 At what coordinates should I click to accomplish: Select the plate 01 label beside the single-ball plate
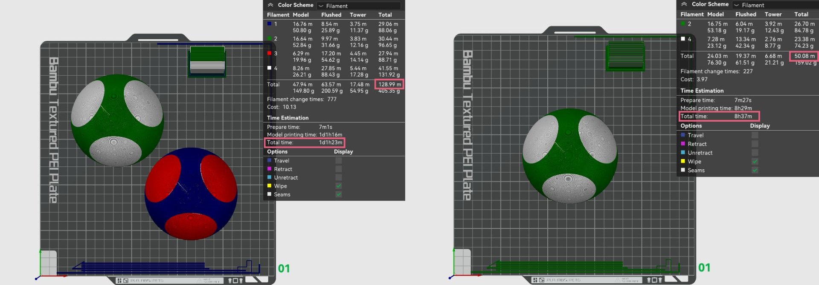coord(704,268)
